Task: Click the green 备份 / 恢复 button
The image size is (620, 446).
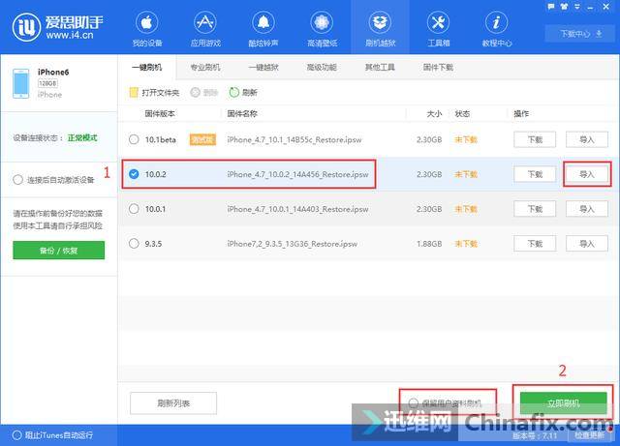Action: click(58, 250)
